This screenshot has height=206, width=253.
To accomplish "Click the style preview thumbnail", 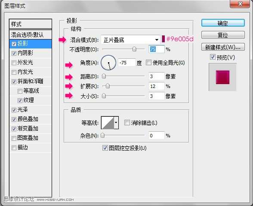I will [222, 77].
